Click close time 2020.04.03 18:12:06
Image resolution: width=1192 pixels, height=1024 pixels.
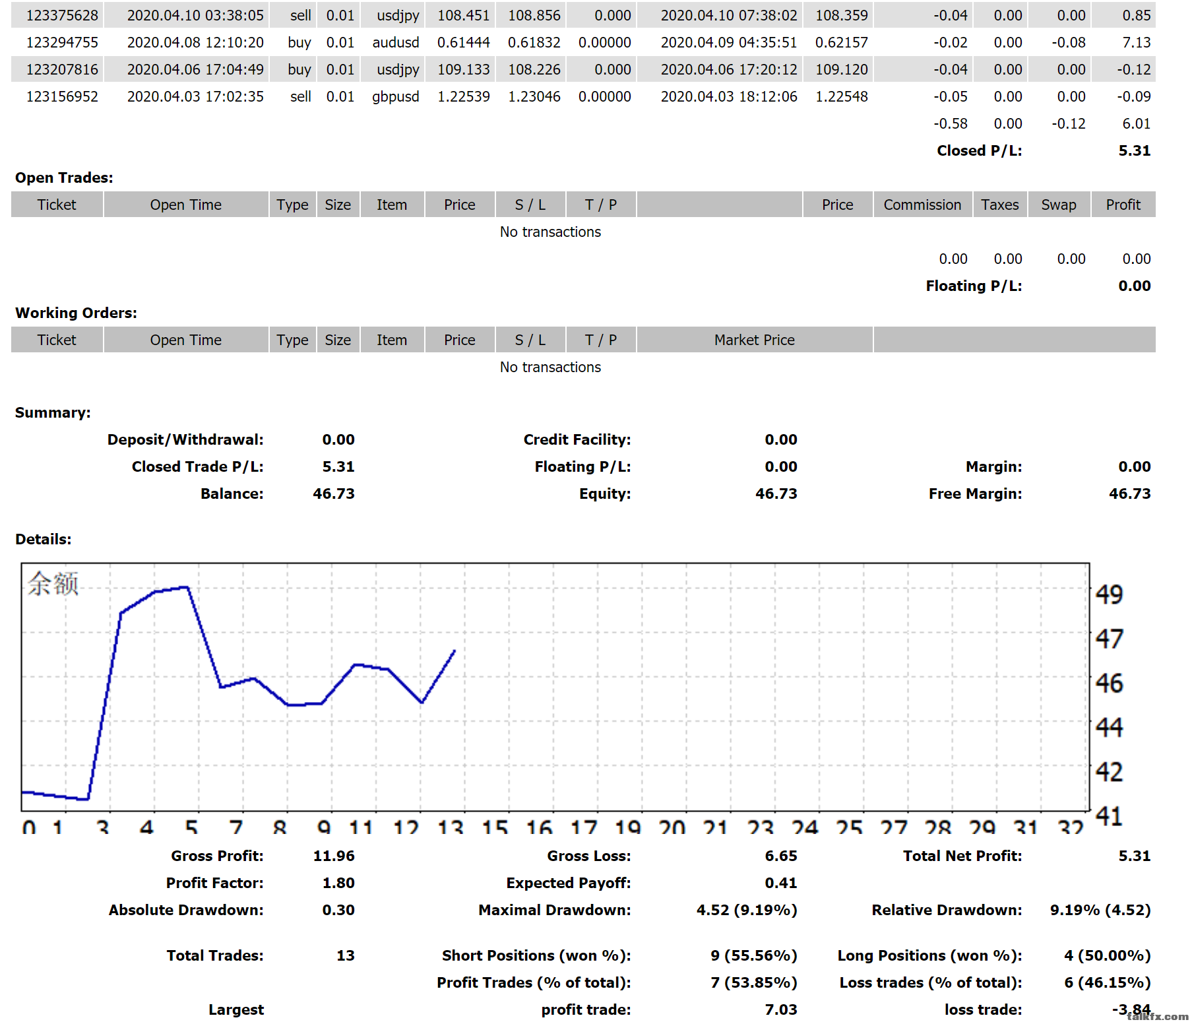[729, 96]
